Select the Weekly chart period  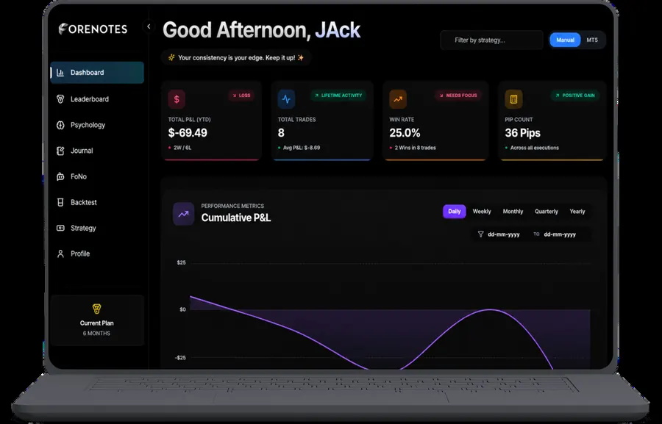click(x=482, y=212)
